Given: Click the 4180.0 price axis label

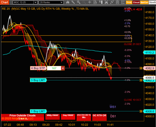Looking at the screenshot, I should [x=150, y=12].
